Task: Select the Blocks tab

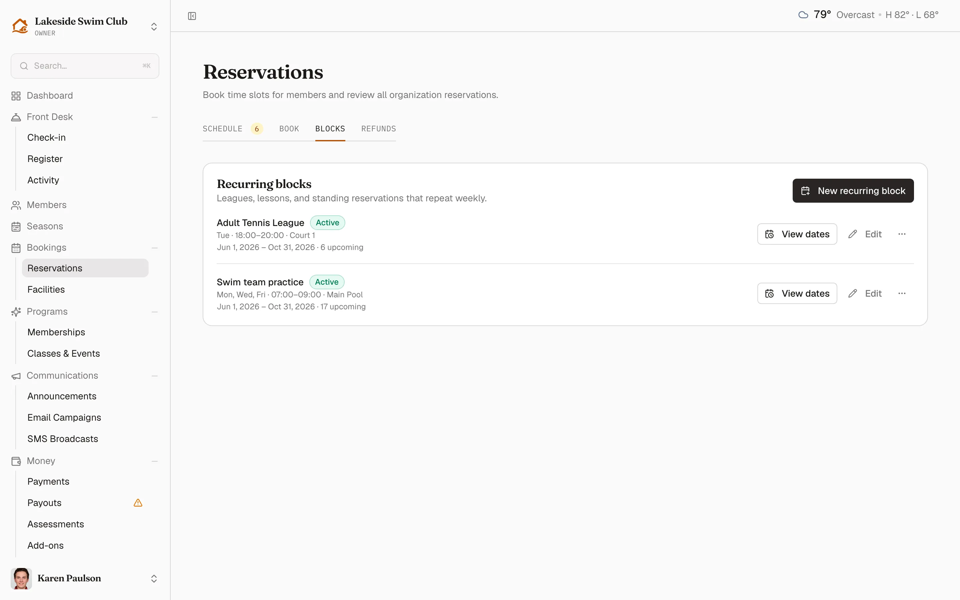Action: click(330, 129)
